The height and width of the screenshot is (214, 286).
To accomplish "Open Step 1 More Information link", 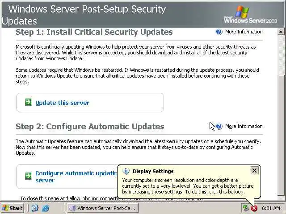I will pos(244,32).
